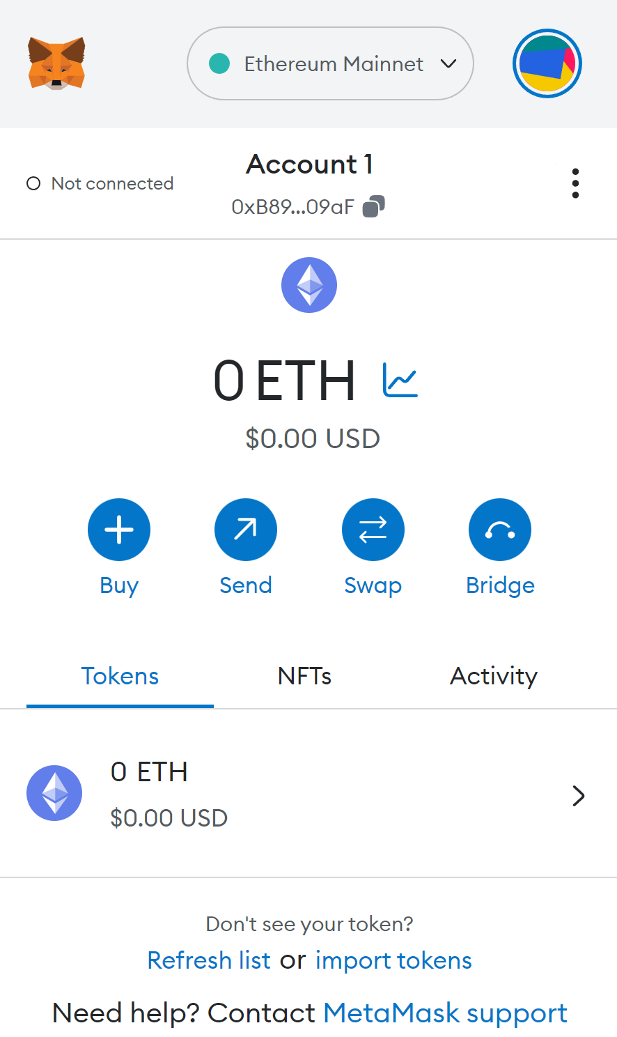Select the Tokens tab
The image size is (617, 1037).
(x=120, y=676)
